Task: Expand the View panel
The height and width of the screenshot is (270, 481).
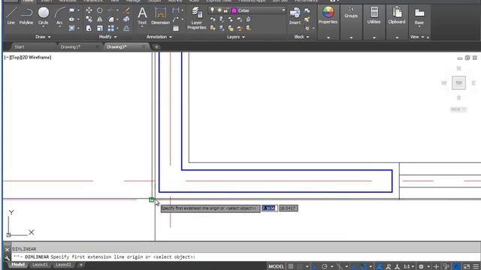Action: 417,37
